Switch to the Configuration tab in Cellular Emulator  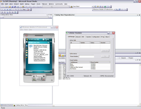coord(96,37)
